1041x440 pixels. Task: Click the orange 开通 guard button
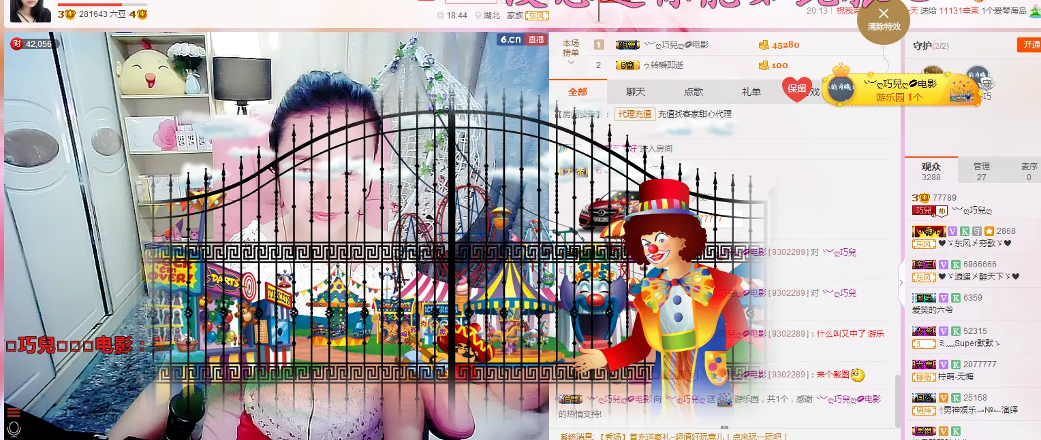pyautogui.click(x=1029, y=45)
